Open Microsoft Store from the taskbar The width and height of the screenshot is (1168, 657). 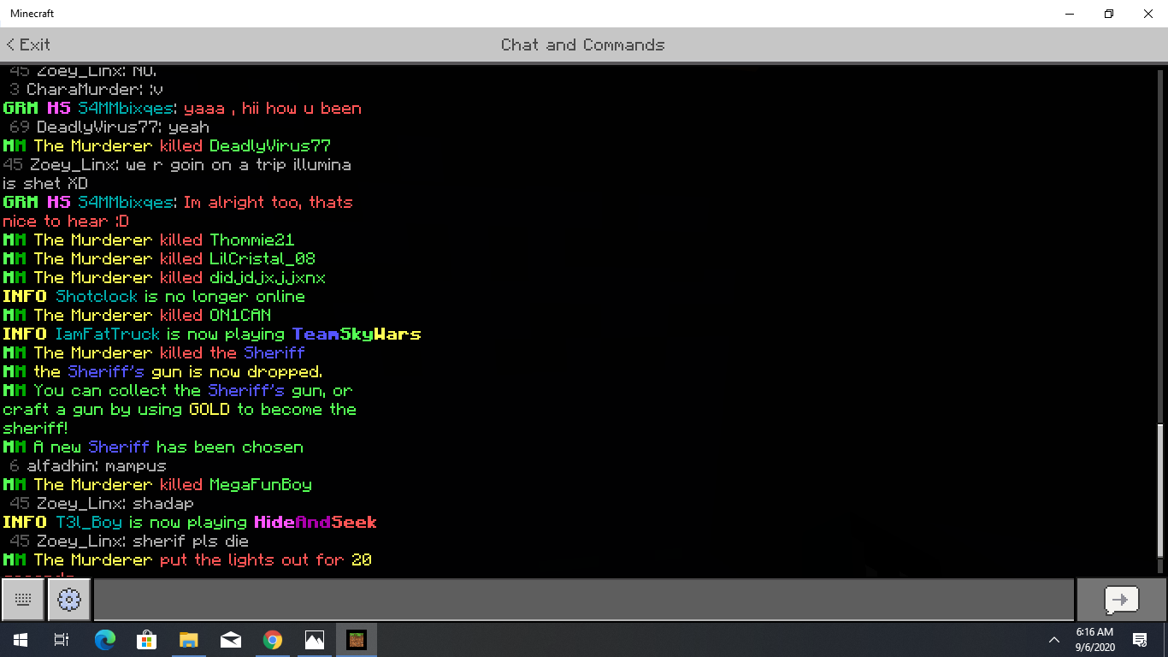tap(146, 639)
